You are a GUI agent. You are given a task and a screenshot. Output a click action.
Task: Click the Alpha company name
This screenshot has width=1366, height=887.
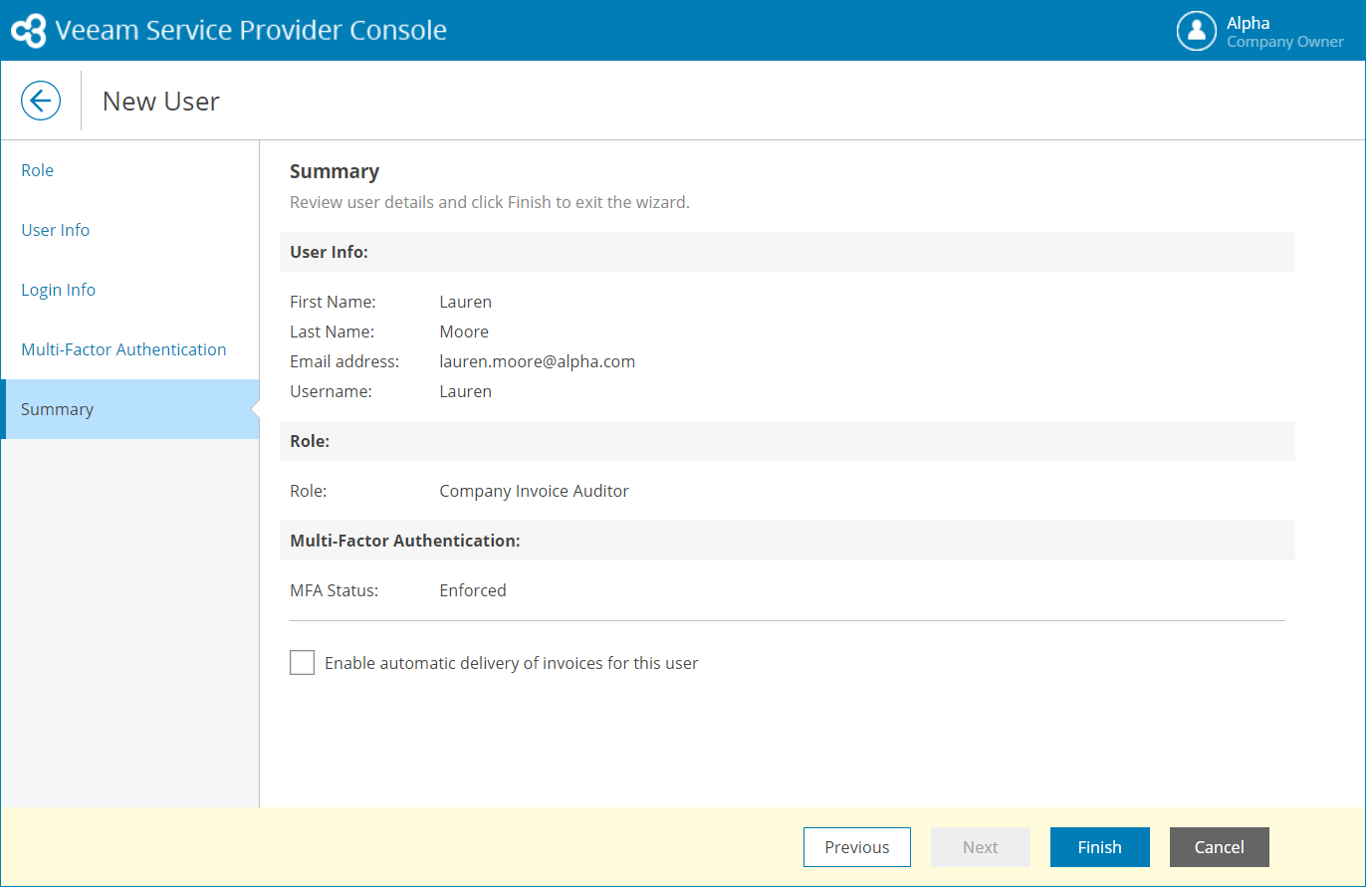(x=1249, y=23)
